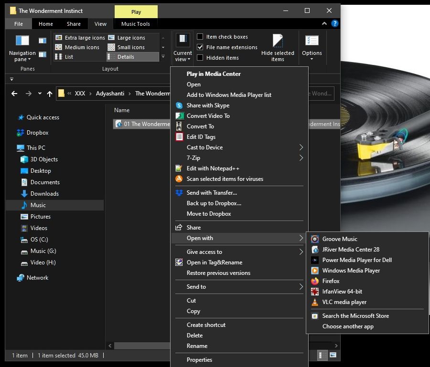Select the Firefox icon in Open with submenu
The height and width of the screenshot is (367, 430).
coord(314,281)
